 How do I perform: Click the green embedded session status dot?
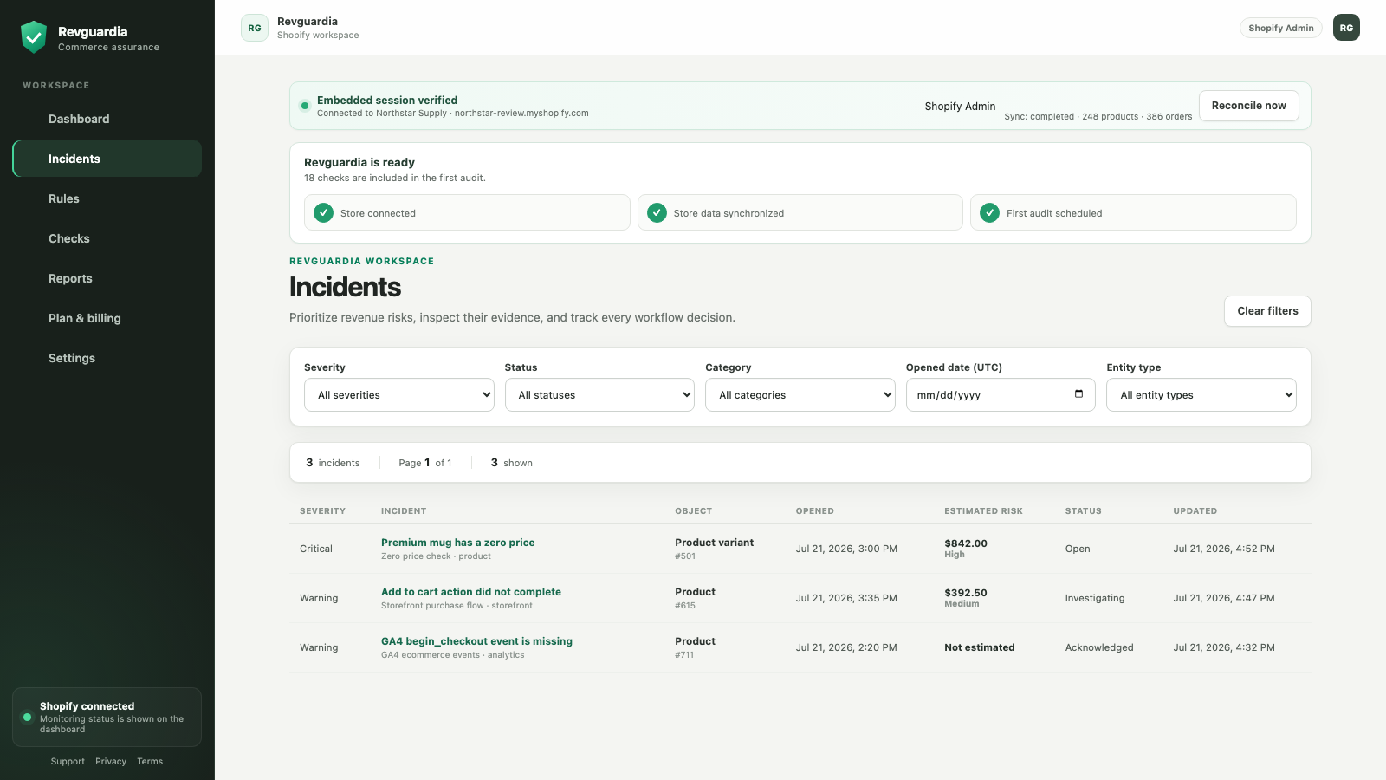[305, 106]
